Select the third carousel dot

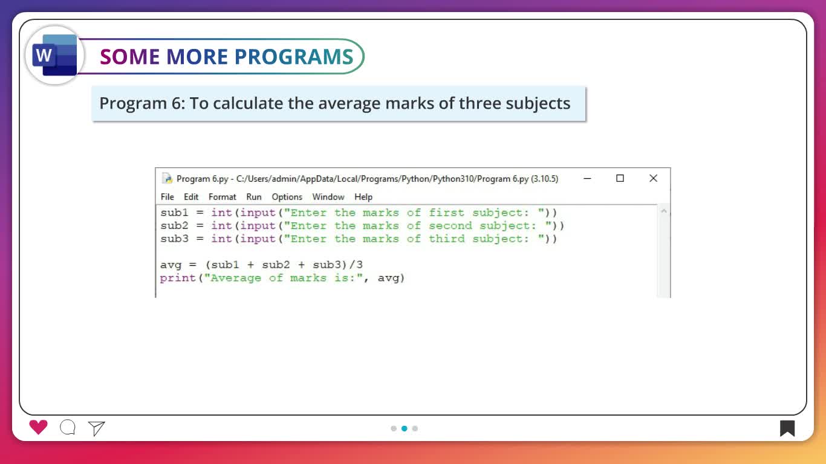click(415, 428)
